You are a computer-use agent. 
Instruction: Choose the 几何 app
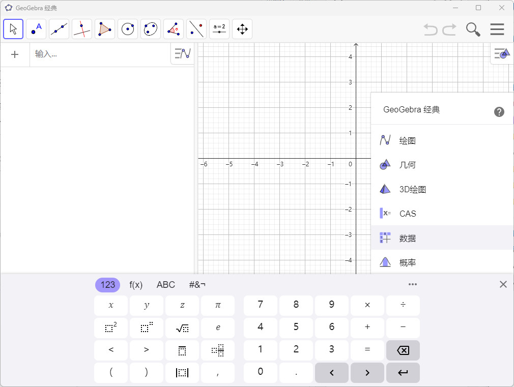(442, 165)
